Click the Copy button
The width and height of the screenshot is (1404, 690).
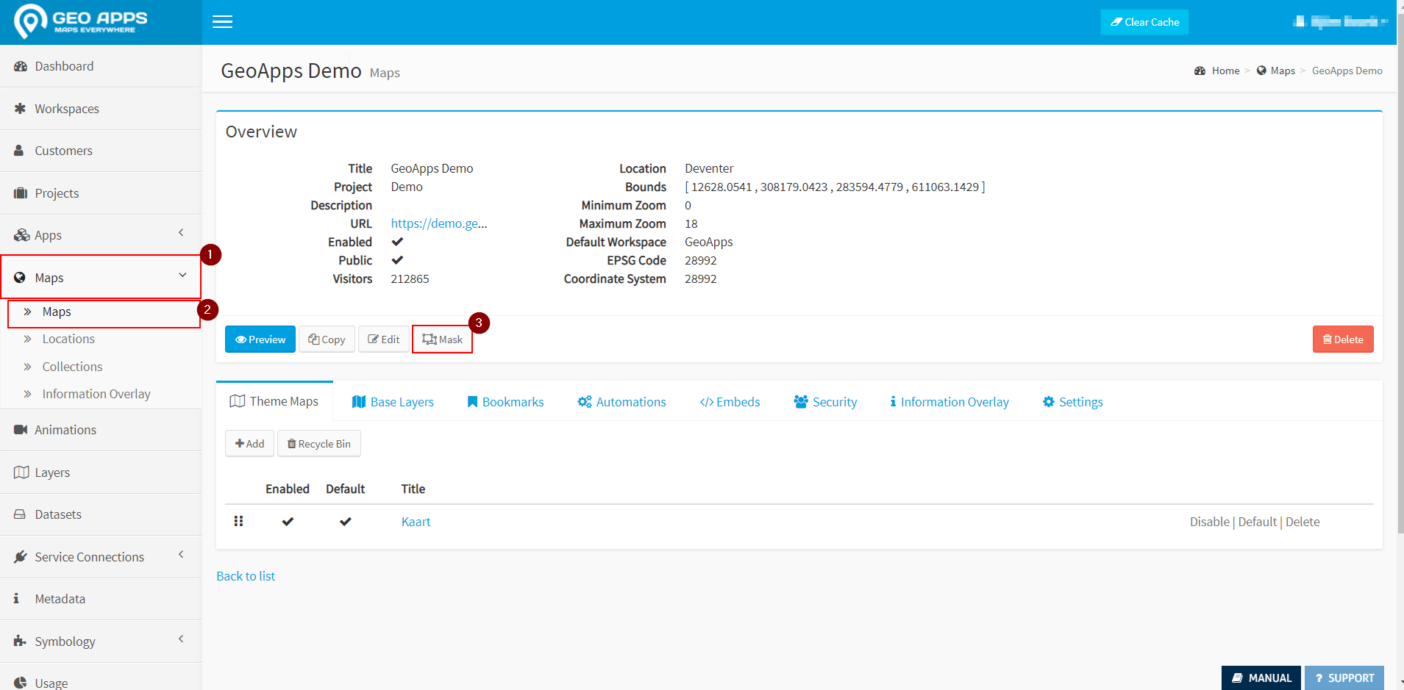coord(327,339)
